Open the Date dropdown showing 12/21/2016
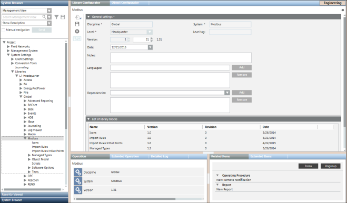Viewport: 347px width, 203px height. (x=150, y=47)
